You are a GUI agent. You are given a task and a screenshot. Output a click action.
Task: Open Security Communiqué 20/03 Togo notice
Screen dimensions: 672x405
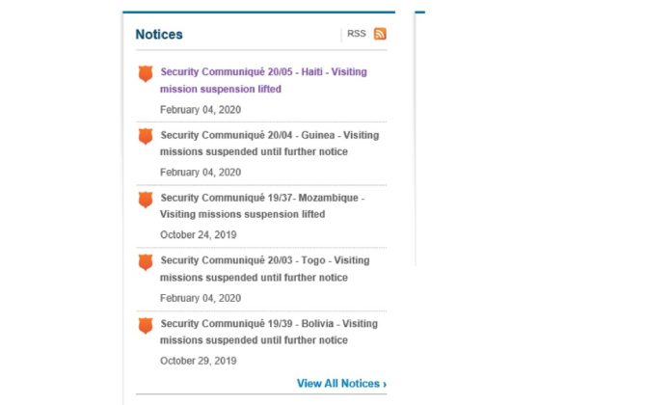point(265,269)
